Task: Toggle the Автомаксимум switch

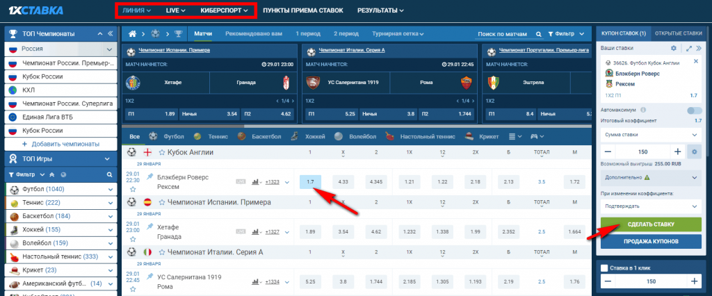Action: [695, 110]
